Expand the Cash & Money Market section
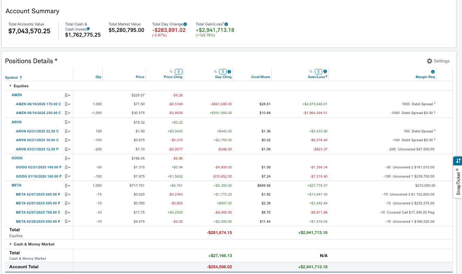This screenshot has height=274, width=462. [11, 244]
